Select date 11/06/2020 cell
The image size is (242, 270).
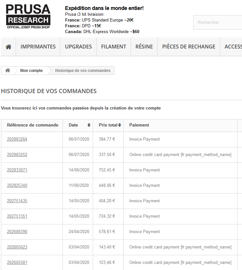[78, 186]
